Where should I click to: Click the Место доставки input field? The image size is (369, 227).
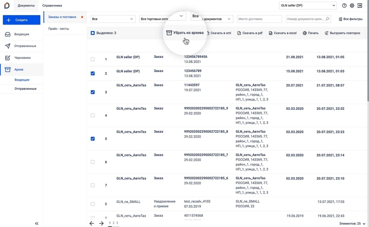point(260,19)
